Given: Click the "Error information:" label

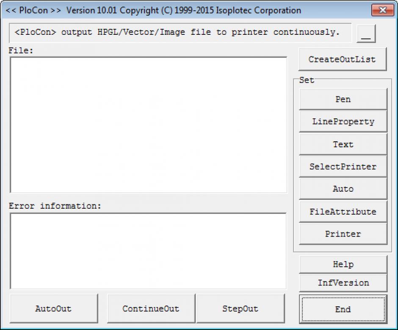Looking at the screenshot, I should [55, 206].
